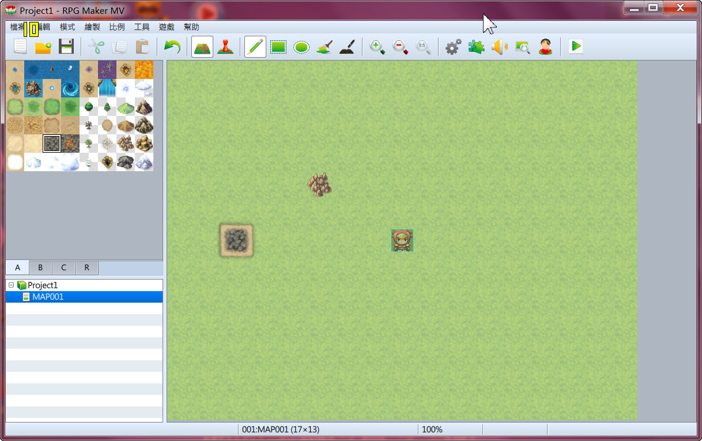
Task: Select the Pencil drawing tool
Action: click(255, 47)
